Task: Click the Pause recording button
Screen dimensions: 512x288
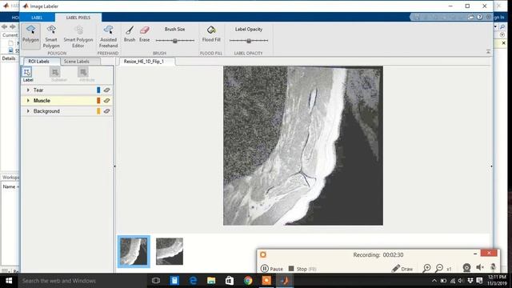Action: (x=272, y=269)
